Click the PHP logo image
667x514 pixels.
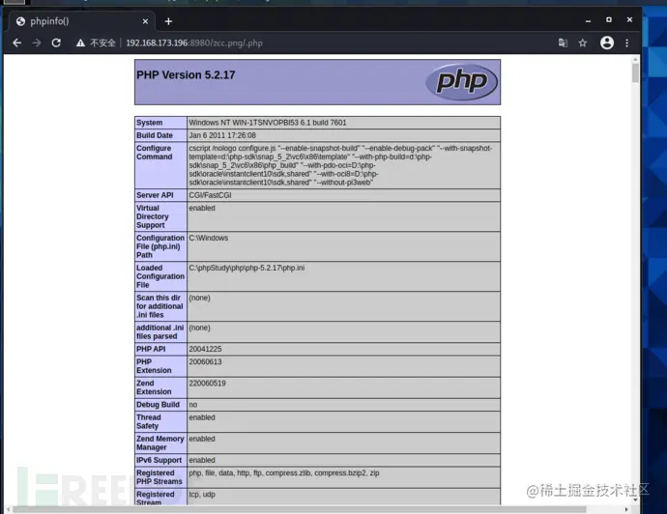coord(461,81)
